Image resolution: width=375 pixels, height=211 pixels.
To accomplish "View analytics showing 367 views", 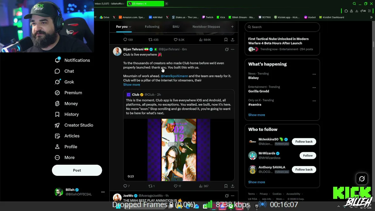I will [204, 186].
